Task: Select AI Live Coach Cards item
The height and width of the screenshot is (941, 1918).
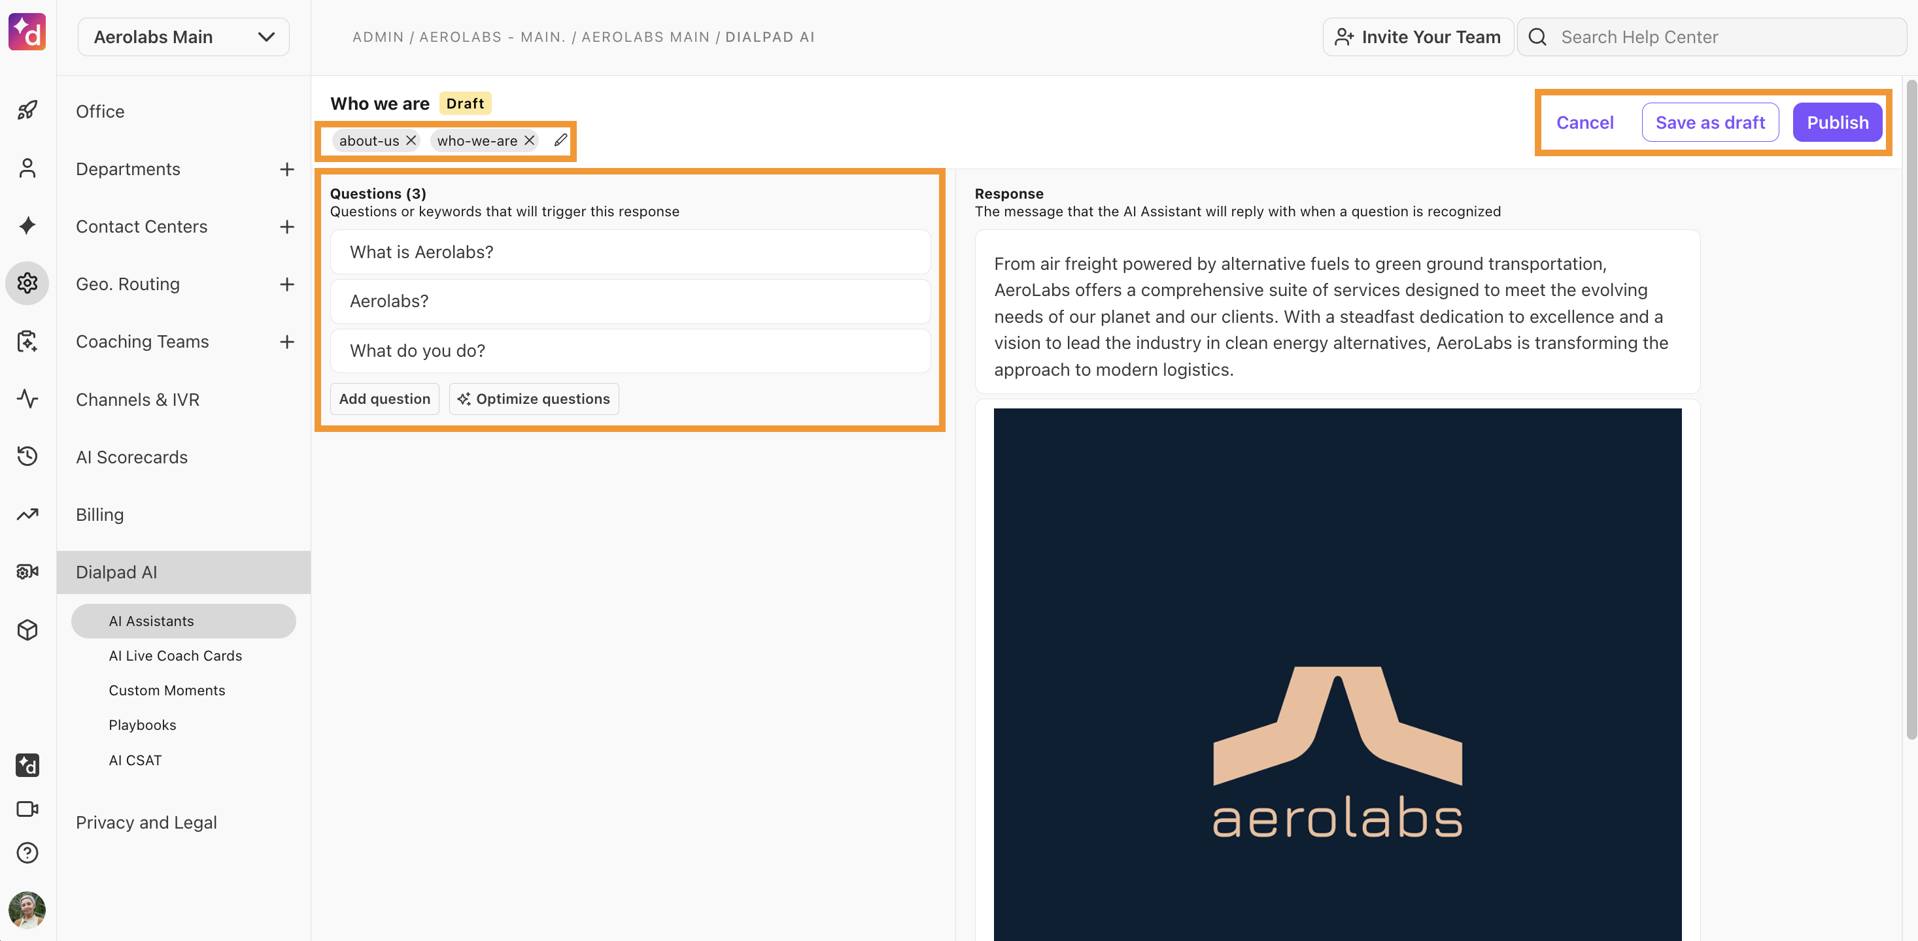Action: click(176, 655)
